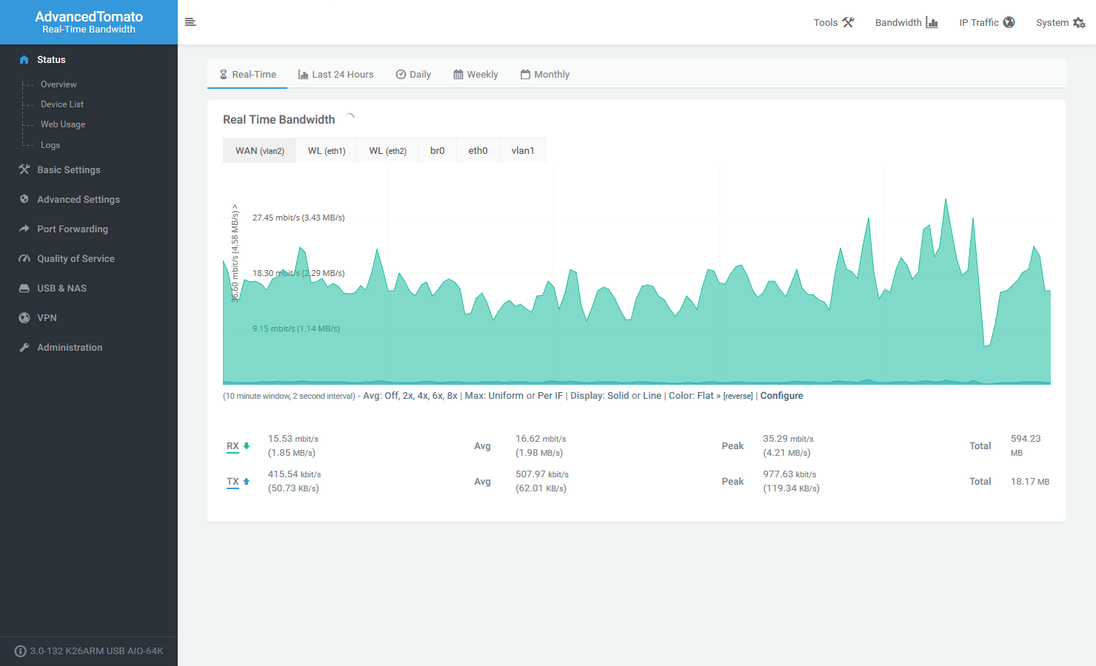Click the hourglass icon on Real-Time tab
Image resolution: width=1096 pixels, height=666 pixels.
tap(223, 74)
